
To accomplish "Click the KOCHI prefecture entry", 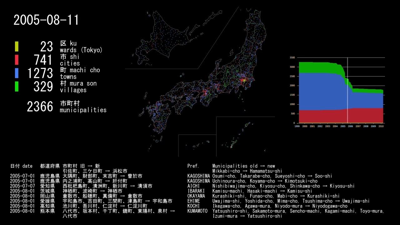I will point(194,206).
